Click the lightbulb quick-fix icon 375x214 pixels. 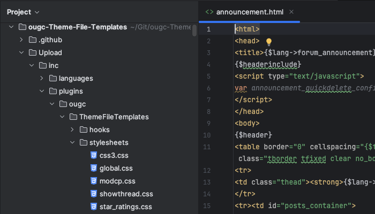click(x=269, y=41)
